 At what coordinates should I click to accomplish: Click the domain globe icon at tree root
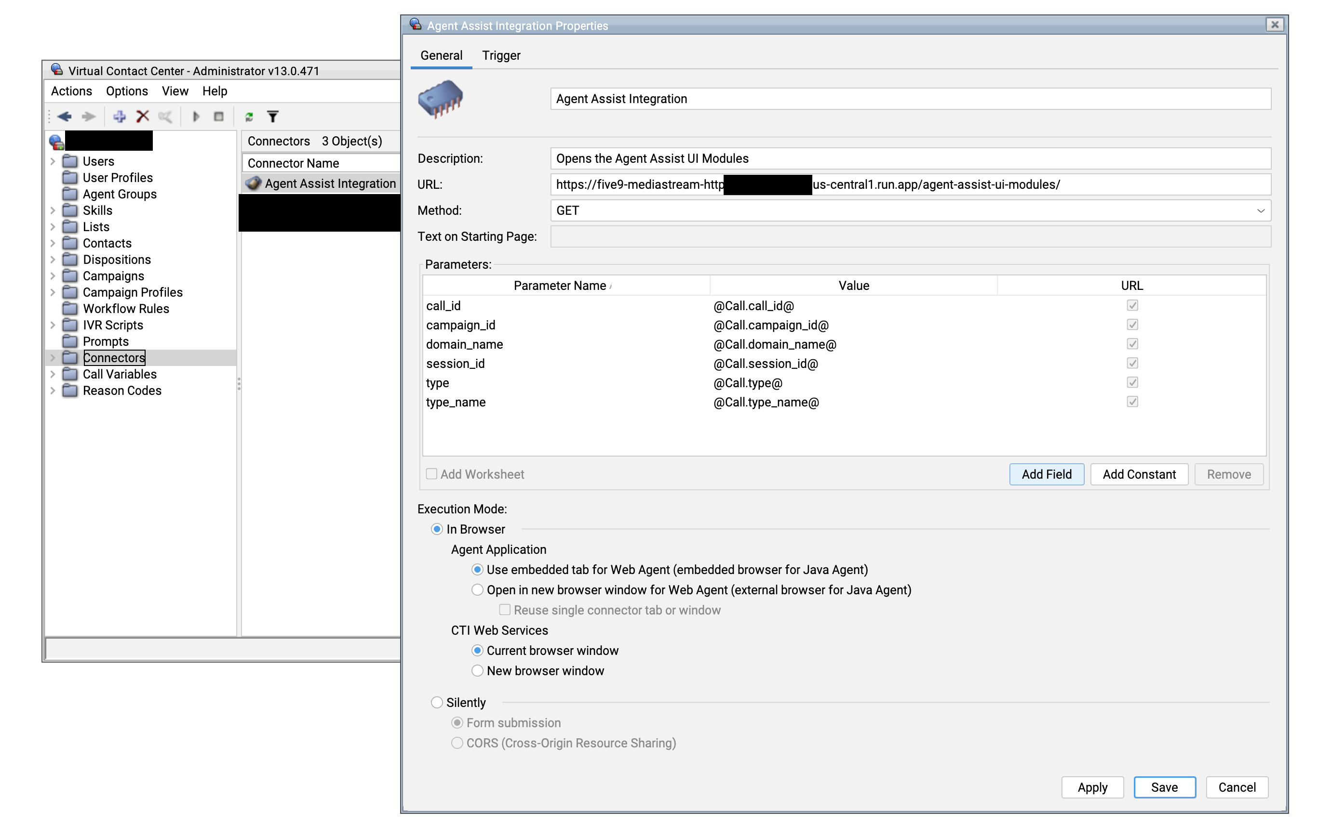click(57, 142)
